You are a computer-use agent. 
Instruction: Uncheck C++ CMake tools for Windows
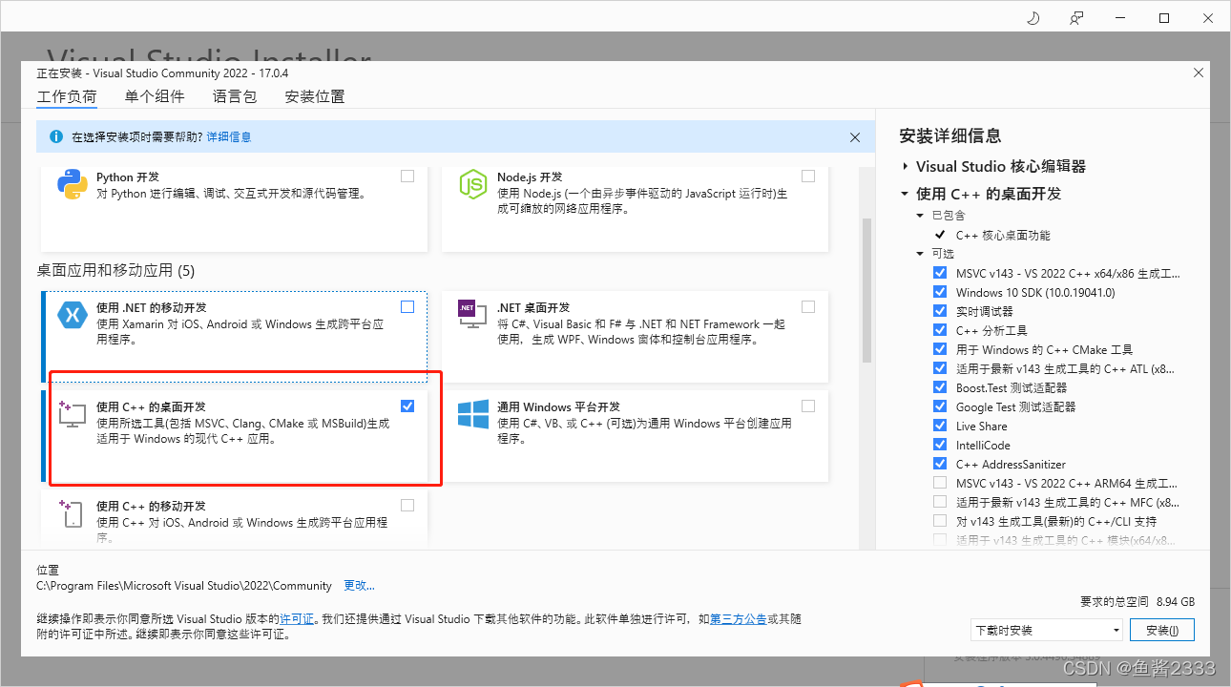click(x=941, y=349)
